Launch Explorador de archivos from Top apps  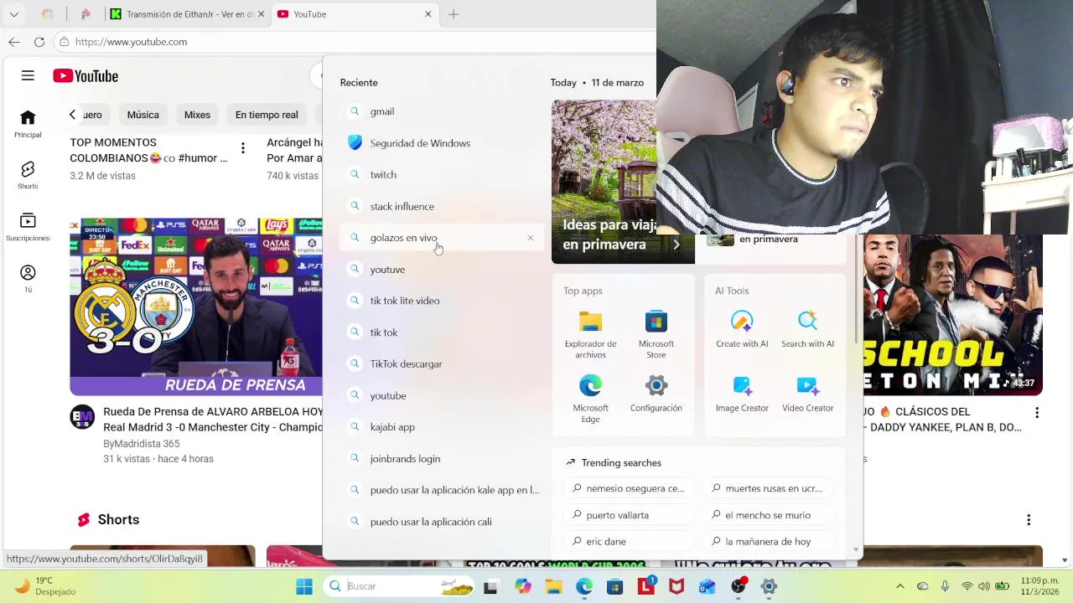[x=590, y=334]
